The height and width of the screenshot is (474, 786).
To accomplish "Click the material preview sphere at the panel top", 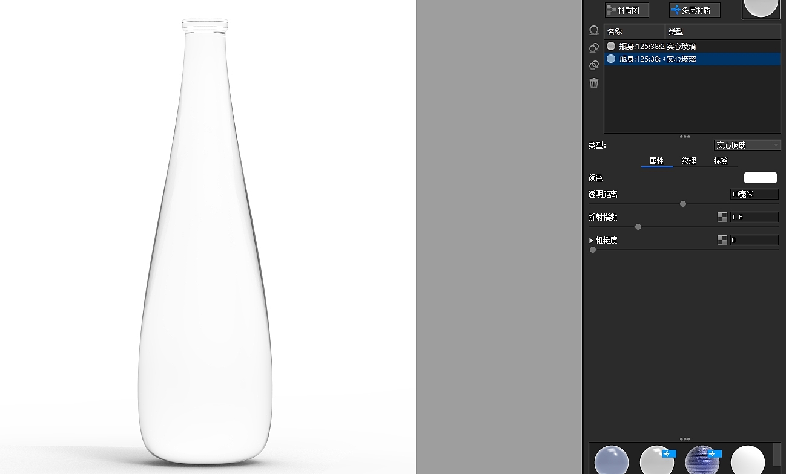I will pos(761,8).
